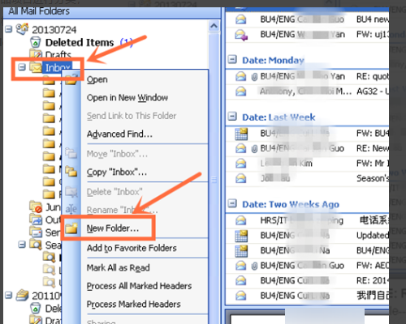
Task: Open the FW: AEC message from Guo
Action: [x=307, y=266]
